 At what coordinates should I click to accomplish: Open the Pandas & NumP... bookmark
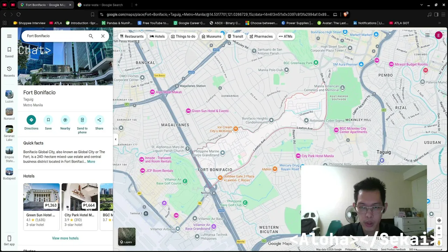(x=117, y=23)
